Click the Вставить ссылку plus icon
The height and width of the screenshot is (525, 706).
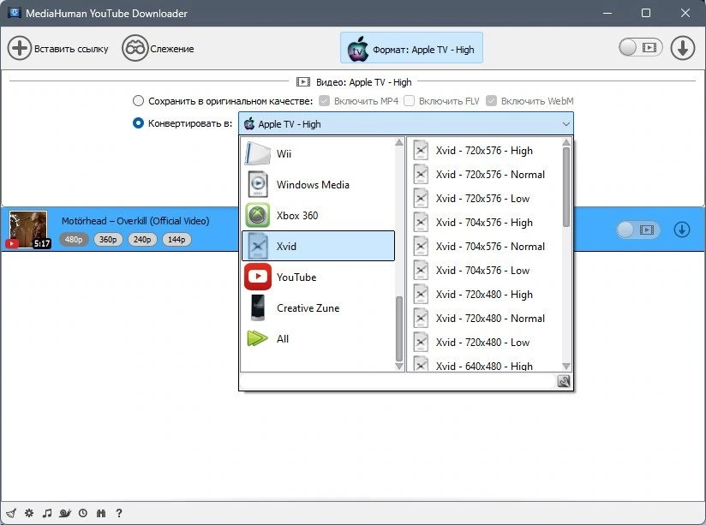pos(20,48)
